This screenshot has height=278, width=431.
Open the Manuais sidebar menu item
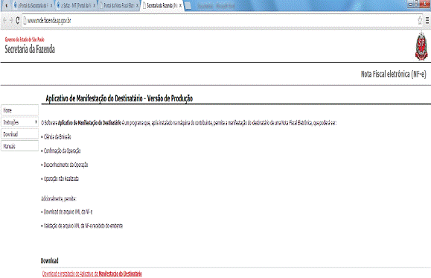tap(19, 146)
